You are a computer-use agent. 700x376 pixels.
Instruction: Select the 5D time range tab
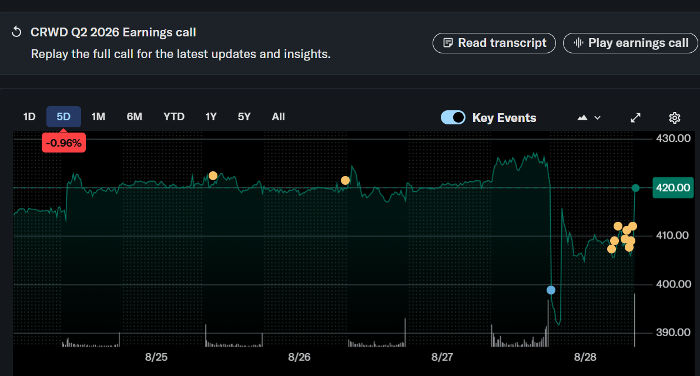click(63, 117)
